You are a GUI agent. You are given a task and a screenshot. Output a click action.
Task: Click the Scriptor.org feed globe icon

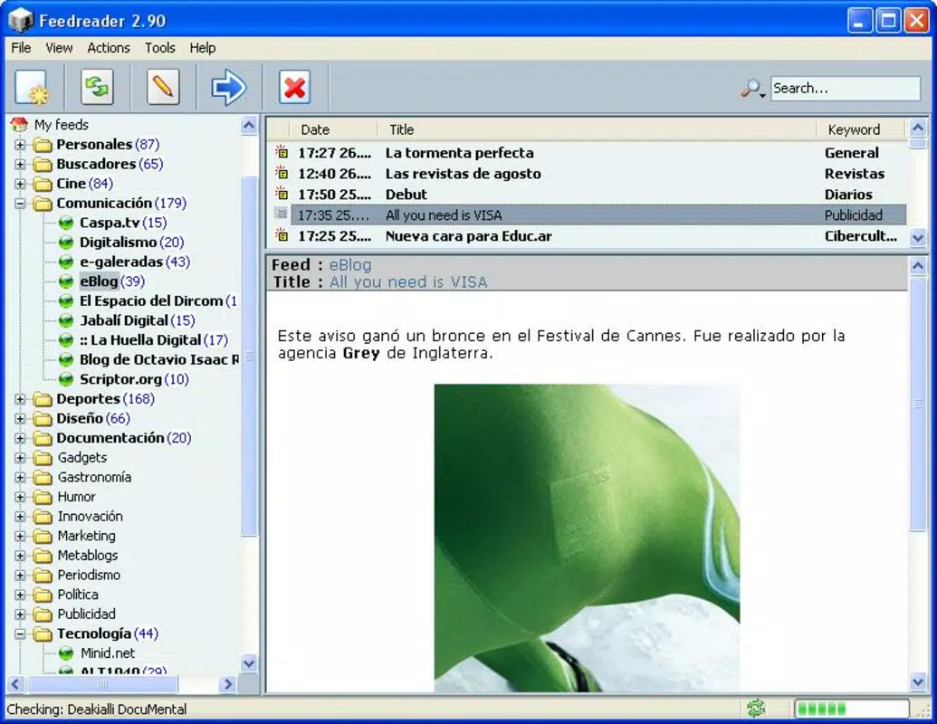pyautogui.click(x=66, y=379)
